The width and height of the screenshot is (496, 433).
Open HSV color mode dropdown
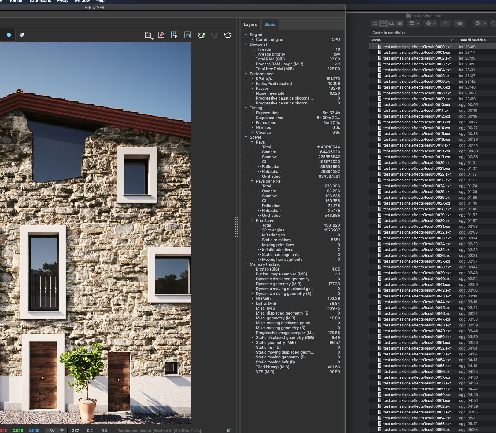(55, 430)
